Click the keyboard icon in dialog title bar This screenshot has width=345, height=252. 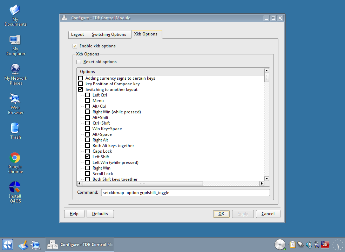64,18
